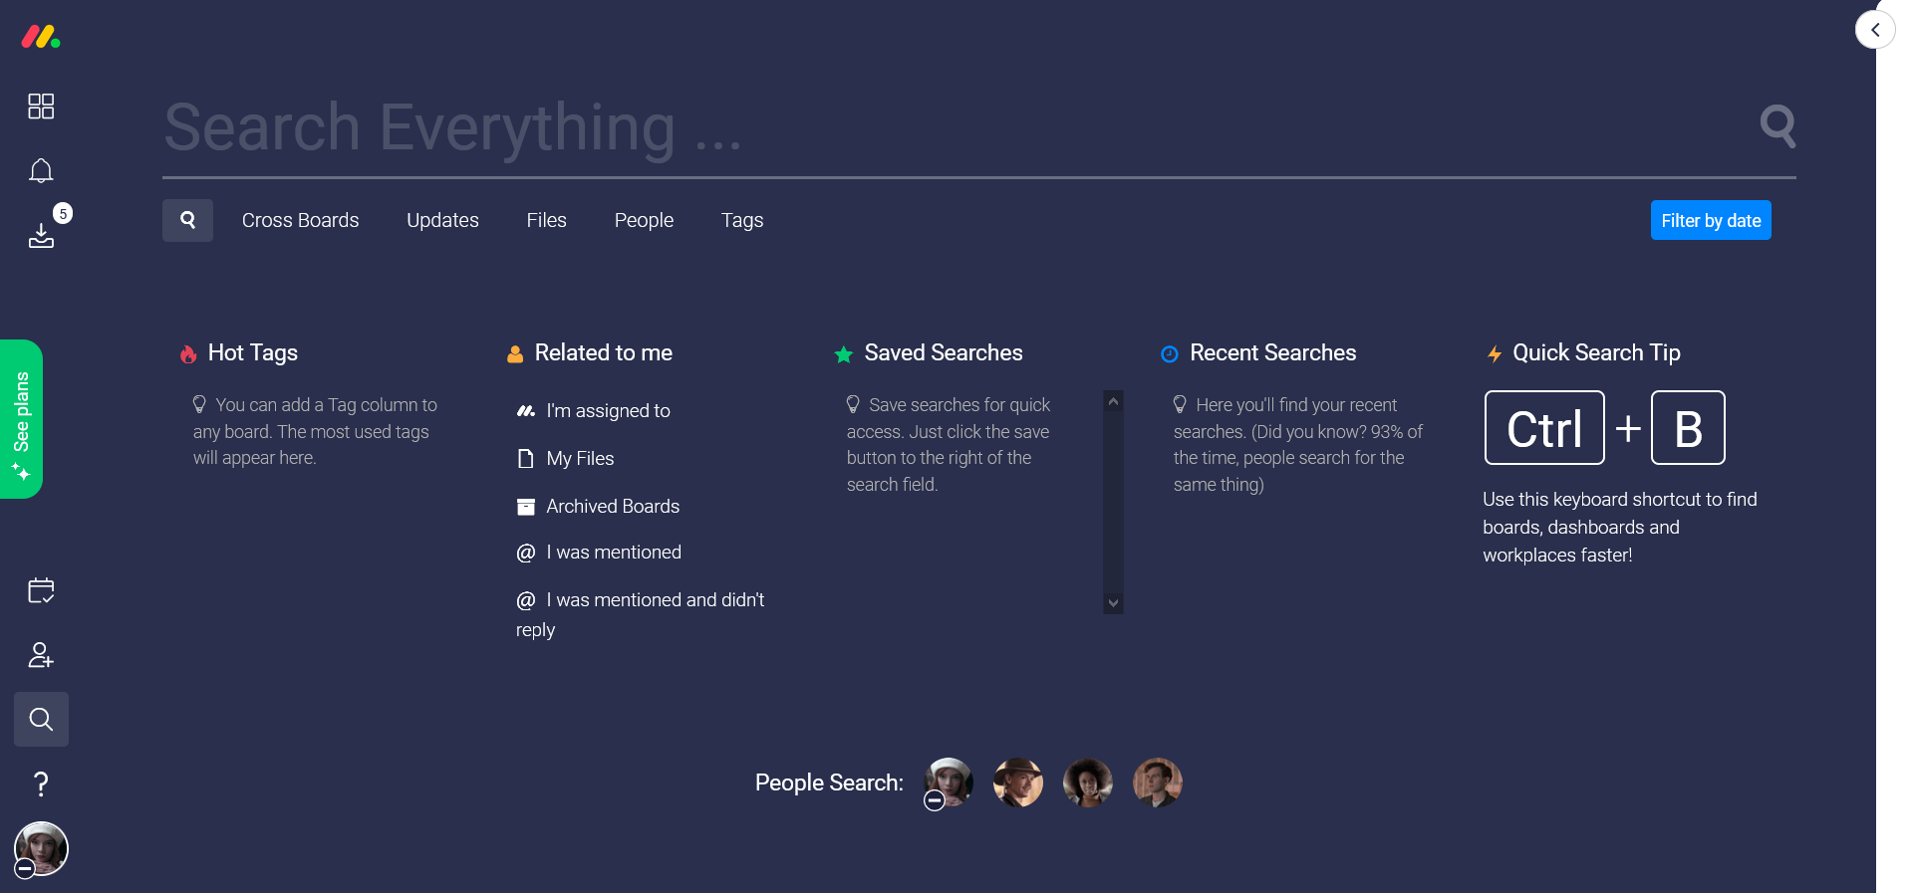This screenshot has width=1913, height=893.
Task: Click the down arrow on Saved Searches scrollbar
Action: [x=1113, y=603]
